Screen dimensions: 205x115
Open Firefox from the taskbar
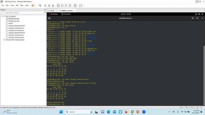point(126,112)
